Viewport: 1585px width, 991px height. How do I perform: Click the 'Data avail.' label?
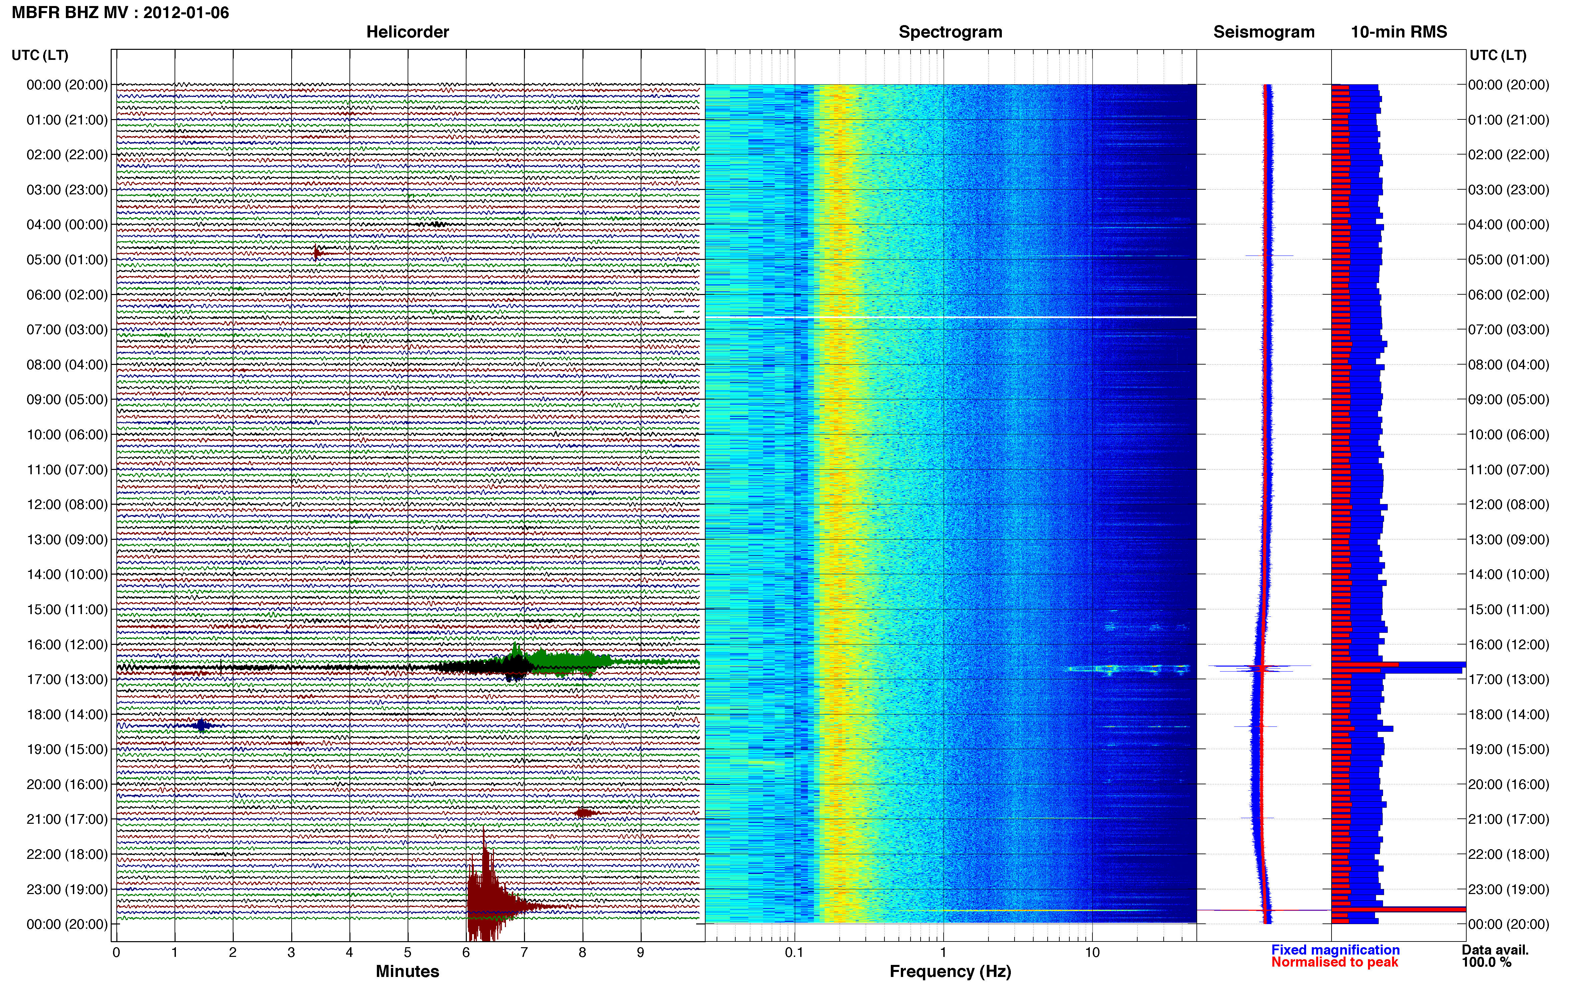point(1495,950)
